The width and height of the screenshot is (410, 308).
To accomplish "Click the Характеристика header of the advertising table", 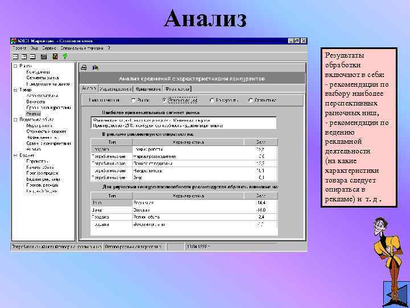I will click(x=188, y=142).
